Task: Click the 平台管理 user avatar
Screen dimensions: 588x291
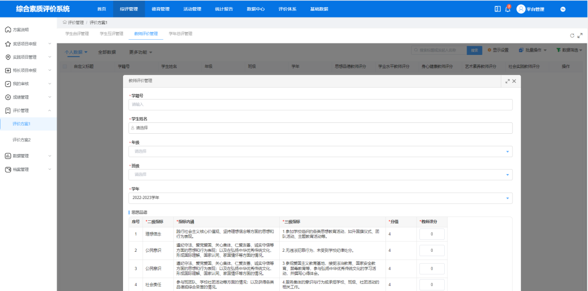Action: pyautogui.click(x=520, y=9)
